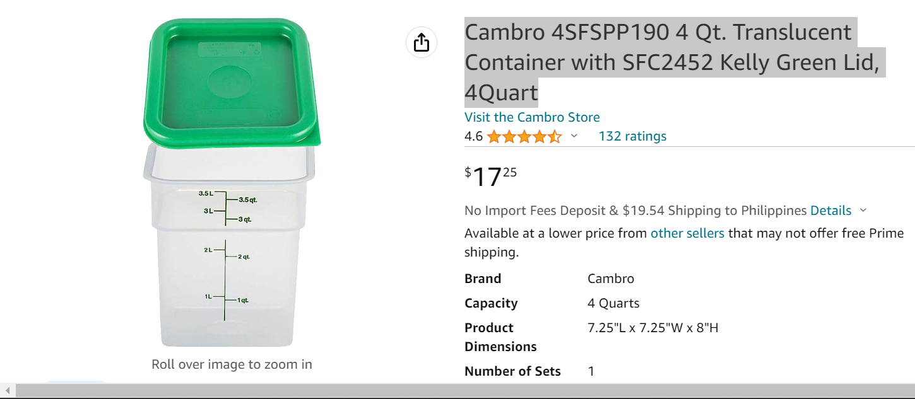
Task: Open the 132 ratings link
Action: 632,136
